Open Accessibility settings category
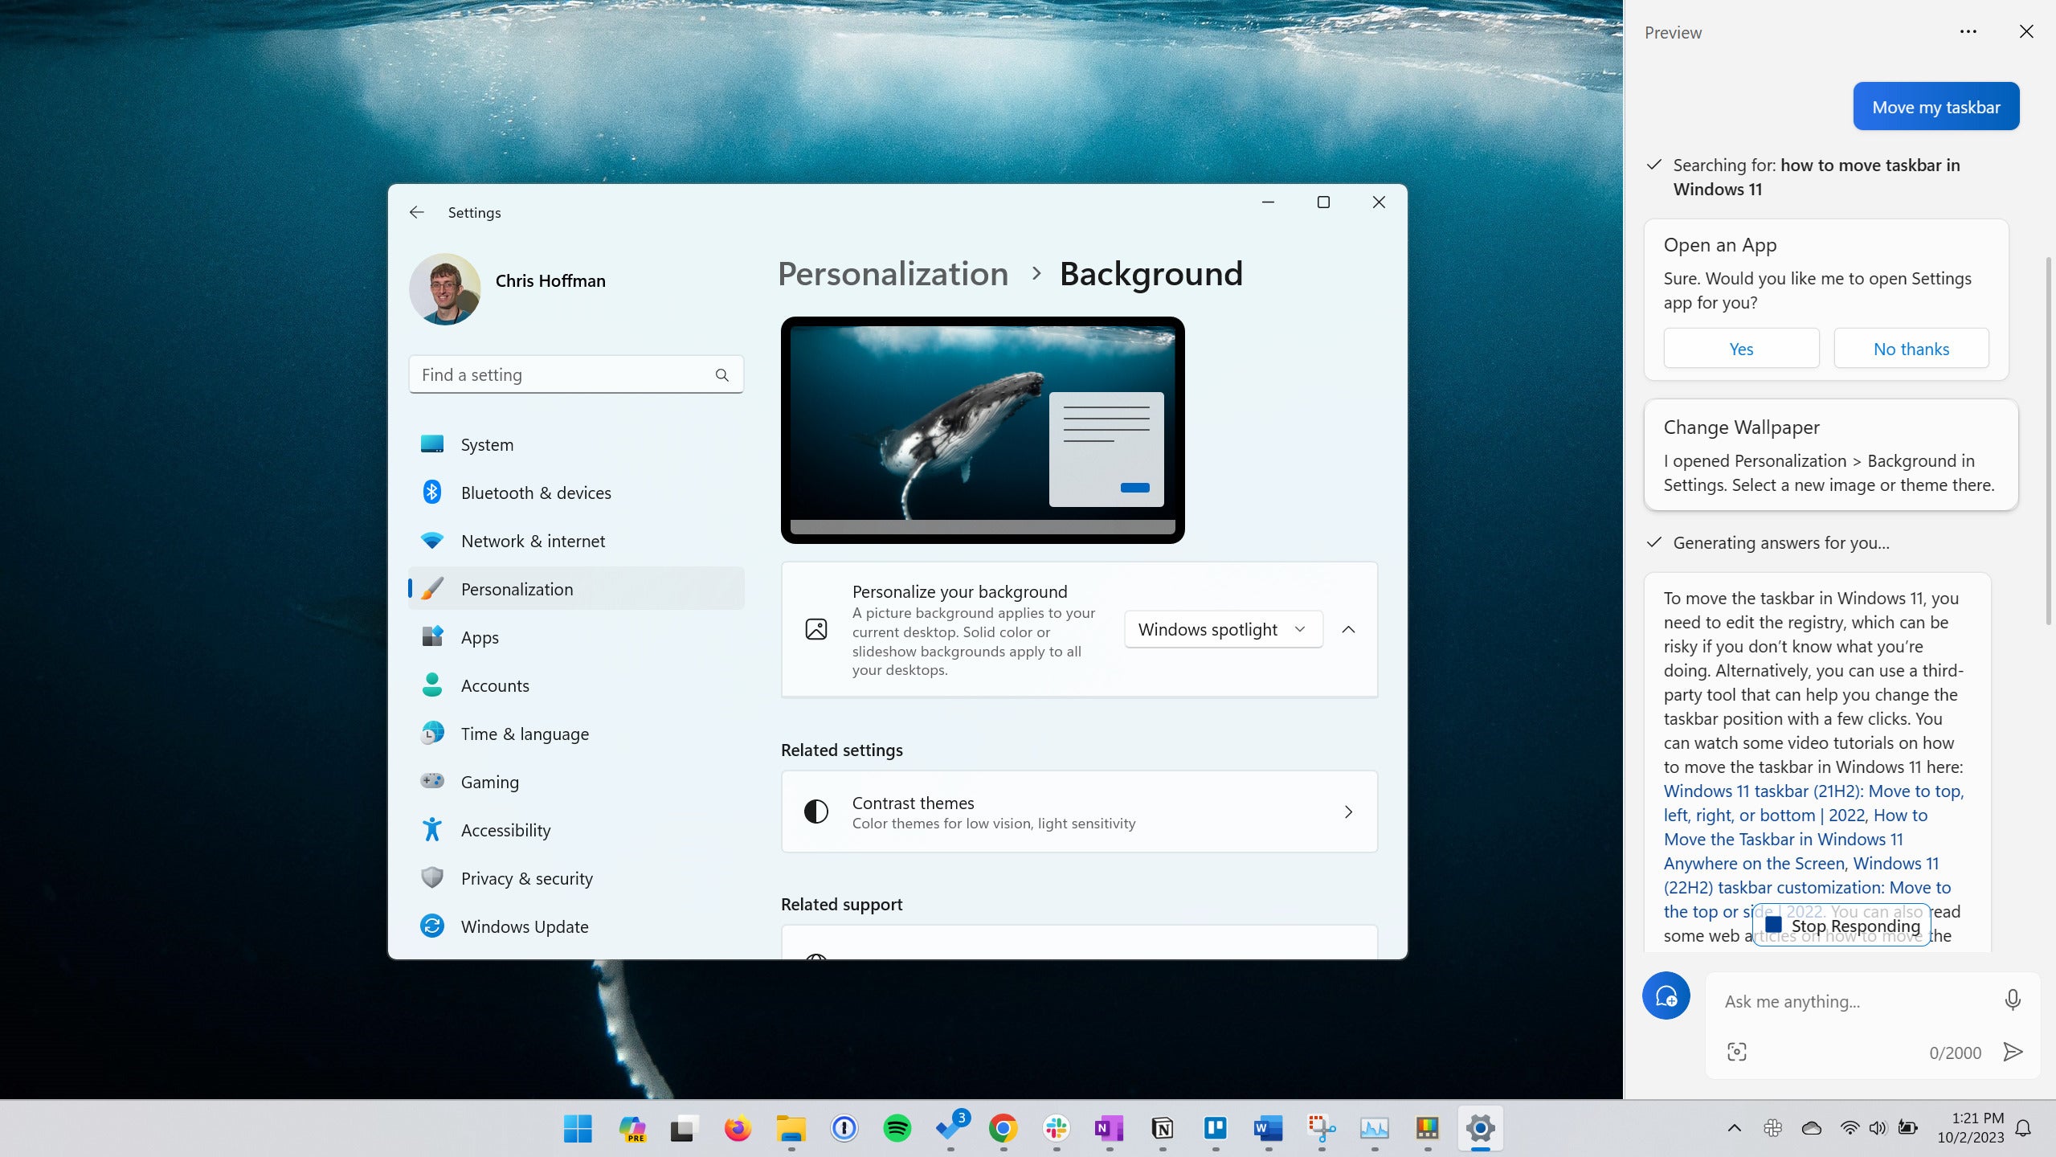 [x=576, y=830]
